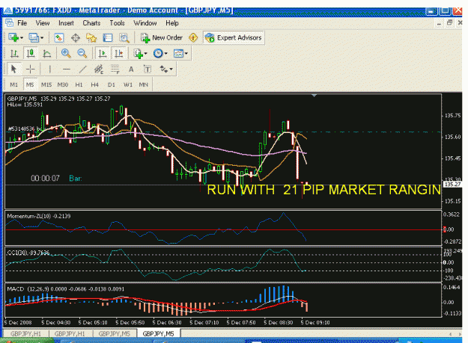Open the Window menu
Image resolution: width=468 pixels, height=343 pixels.
coord(145,23)
